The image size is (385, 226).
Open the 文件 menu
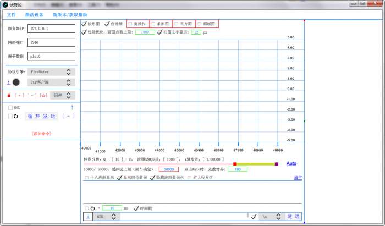click(12, 14)
